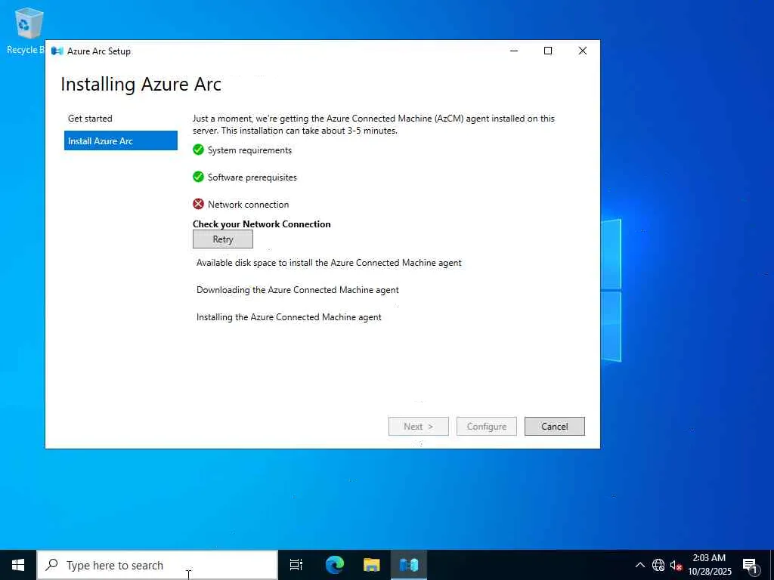The height and width of the screenshot is (580, 774).
Task: Select Install Azure Arc step
Action: coord(120,140)
